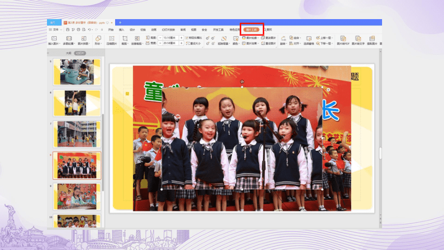Open the 组合 group dropdown
Viewport: 444px width, 250px height.
(x=295, y=38)
